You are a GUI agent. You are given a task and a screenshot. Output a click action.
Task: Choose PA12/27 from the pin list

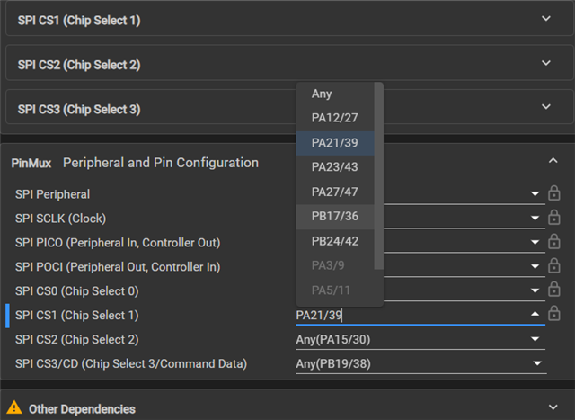point(335,118)
